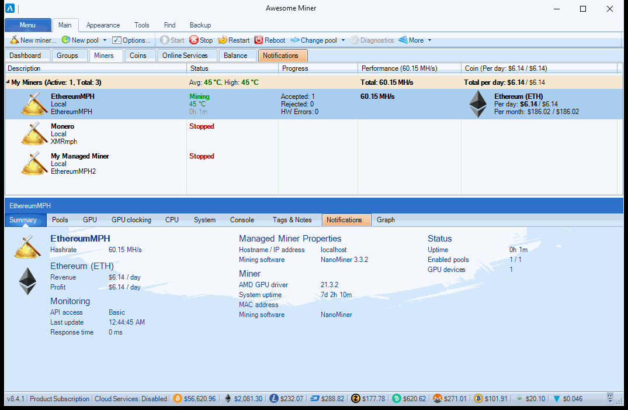Viewport: 628px width, 410px height.
Task: Click the Zcash icon next to $177.78
Action: point(356,398)
